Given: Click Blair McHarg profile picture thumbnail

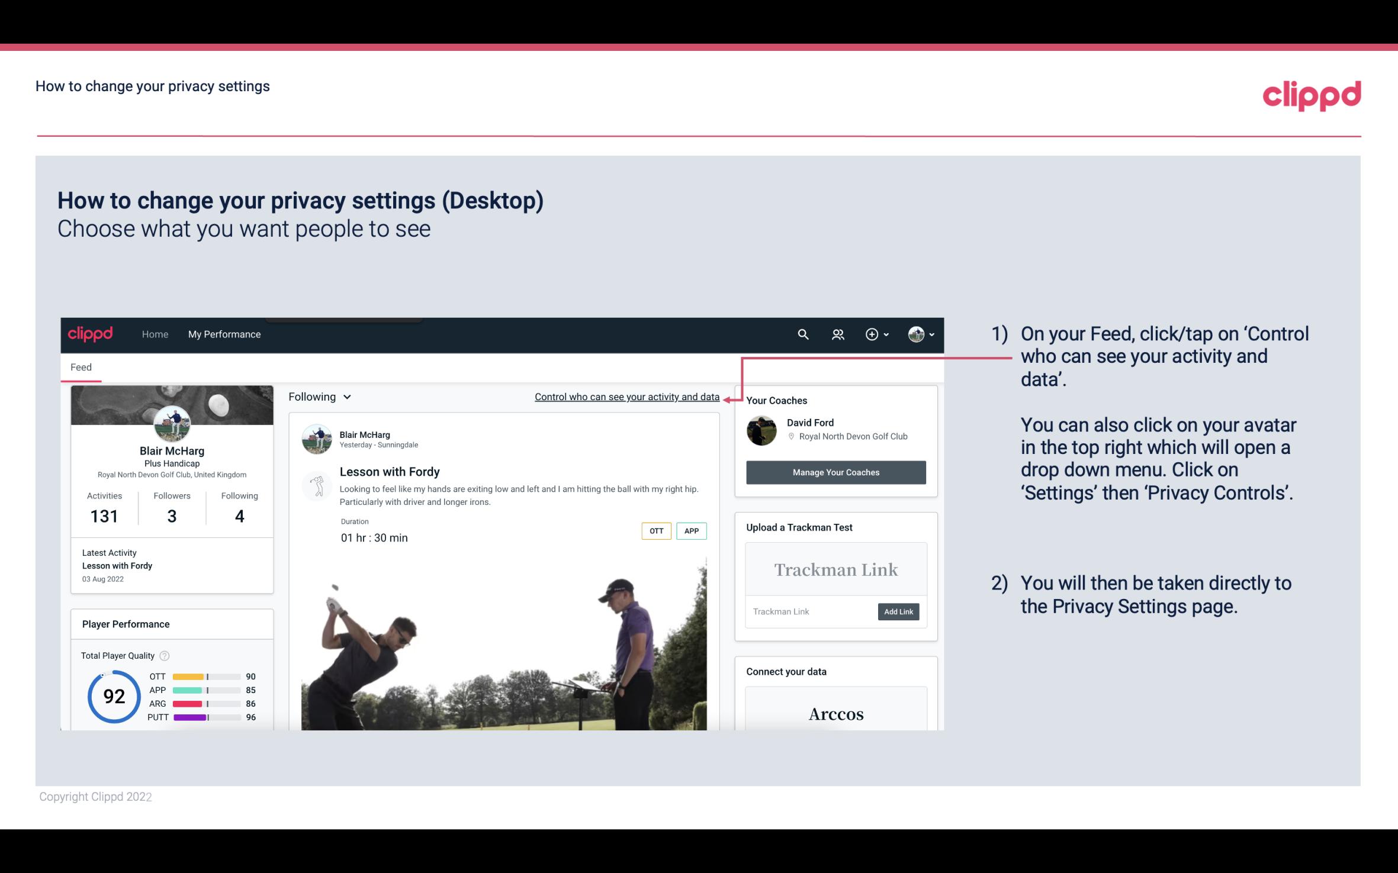Looking at the screenshot, I should coord(172,424).
